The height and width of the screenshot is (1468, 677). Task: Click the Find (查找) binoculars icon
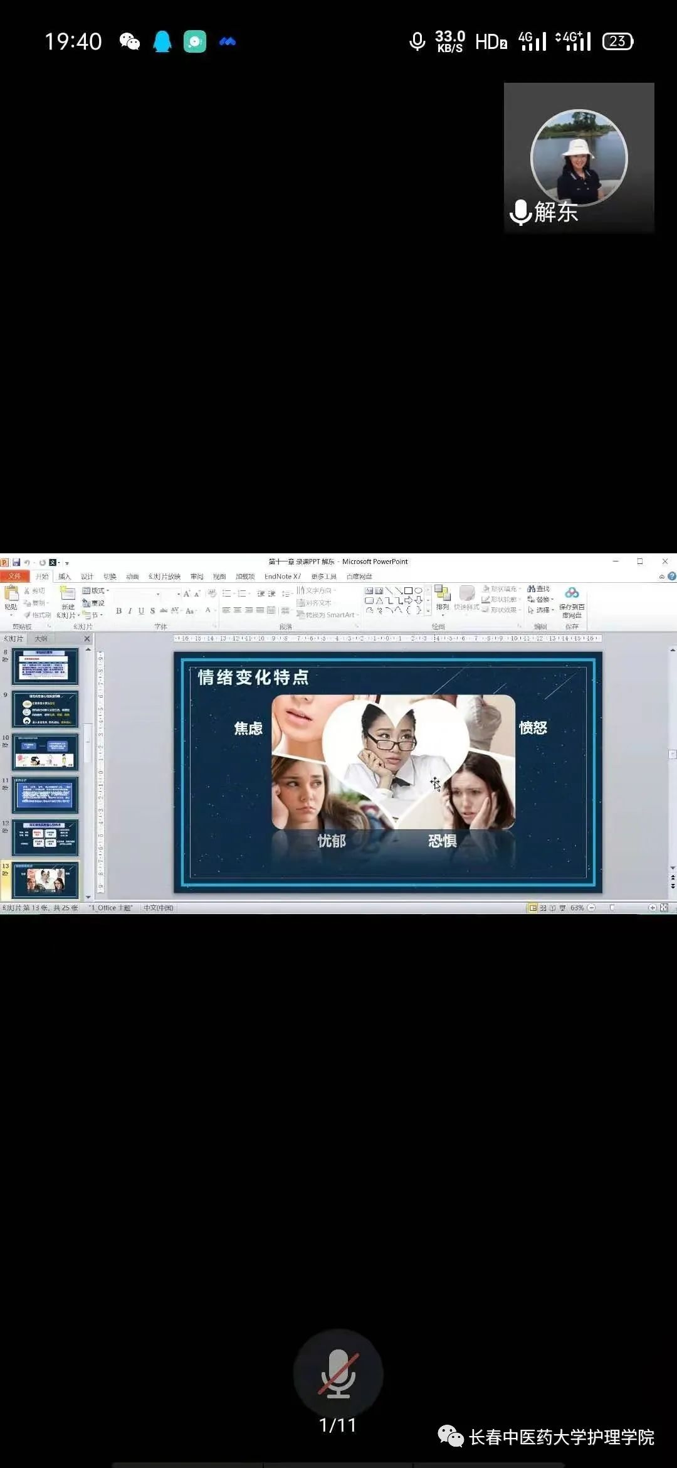click(532, 589)
